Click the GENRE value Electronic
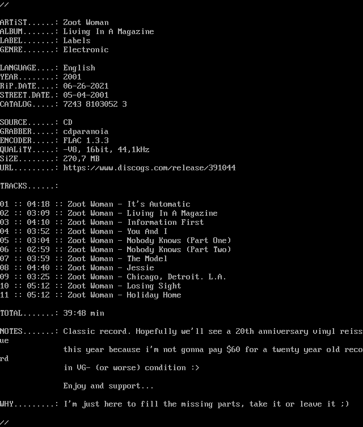Image resolution: width=363 pixels, height=427 pixels. pos(86,50)
